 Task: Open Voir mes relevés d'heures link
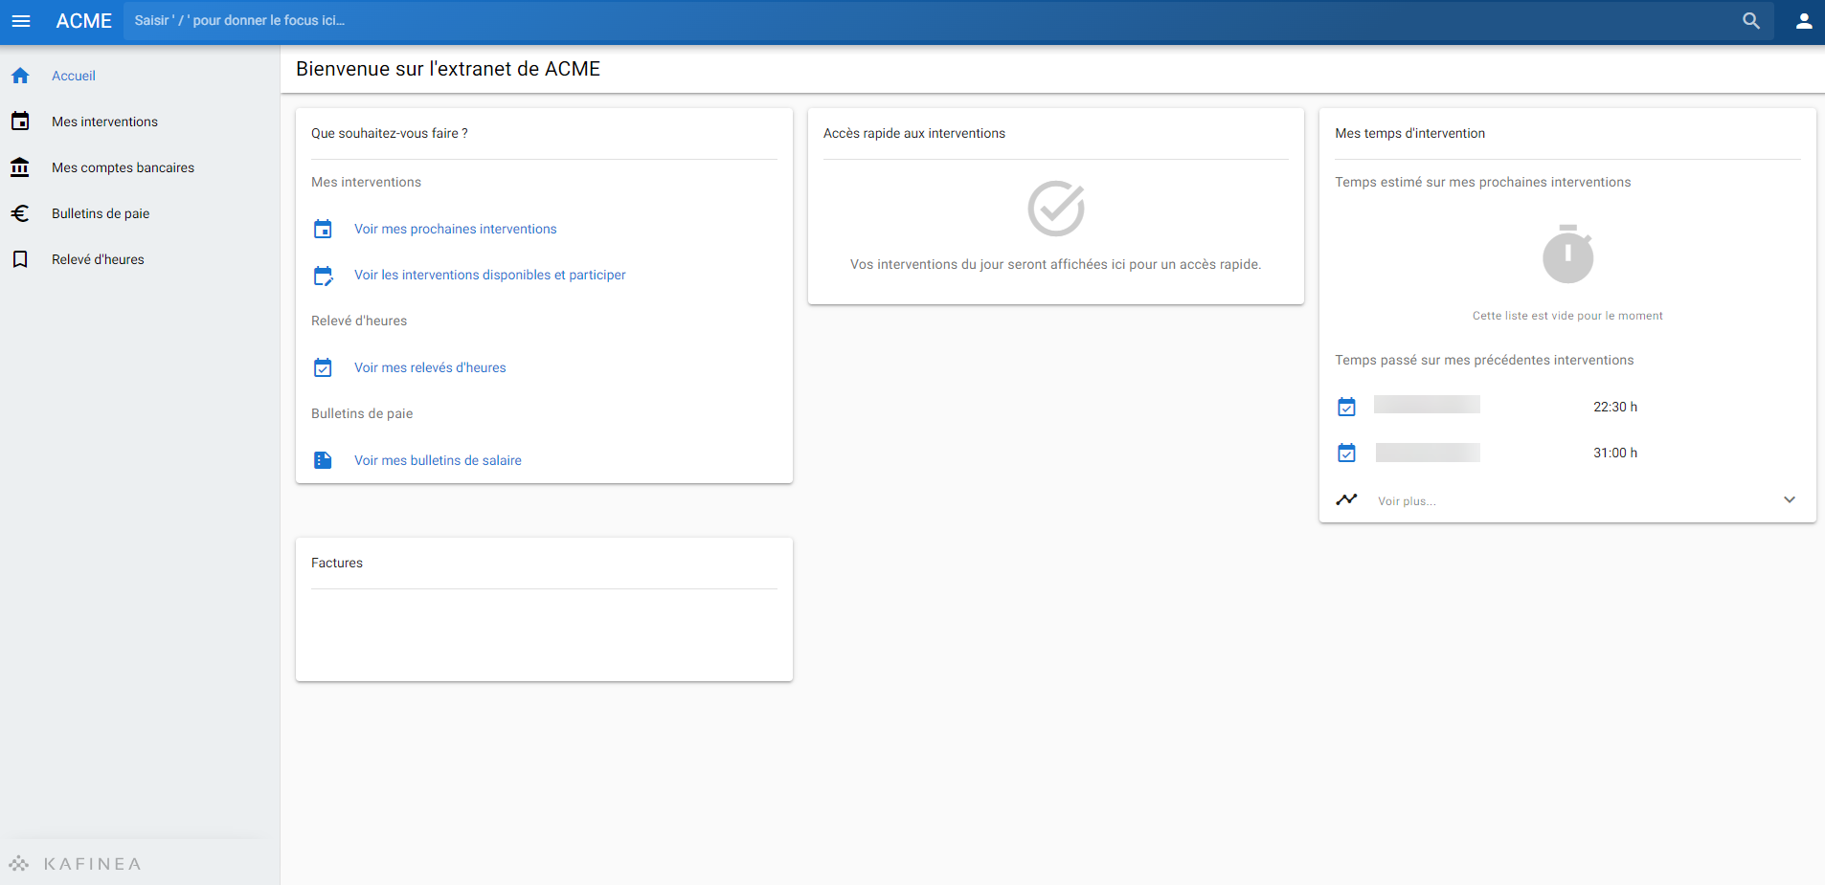coord(430,367)
